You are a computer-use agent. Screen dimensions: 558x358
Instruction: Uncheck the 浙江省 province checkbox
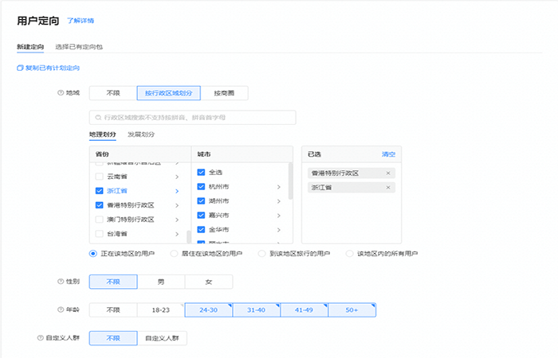99,191
